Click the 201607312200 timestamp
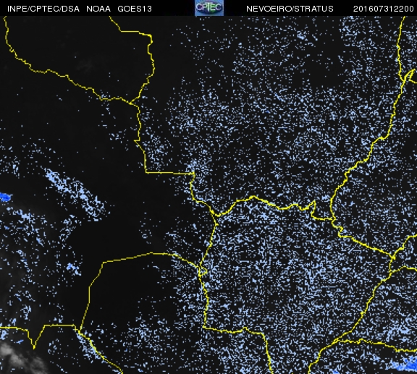 [x=384, y=9]
